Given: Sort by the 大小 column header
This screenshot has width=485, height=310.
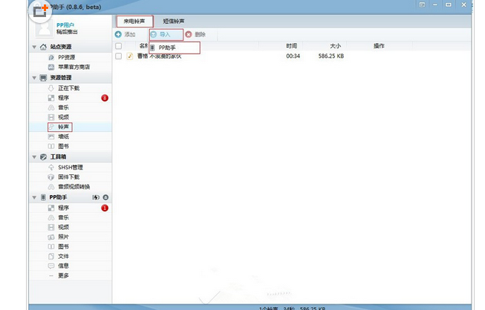Looking at the screenshot, I should point(335,46).
